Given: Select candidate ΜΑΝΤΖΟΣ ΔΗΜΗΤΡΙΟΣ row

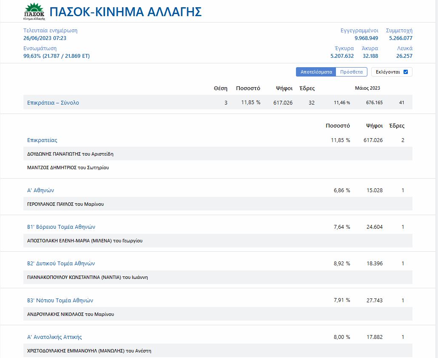Looking at the screenshot, I should click(x=68, y=168).
